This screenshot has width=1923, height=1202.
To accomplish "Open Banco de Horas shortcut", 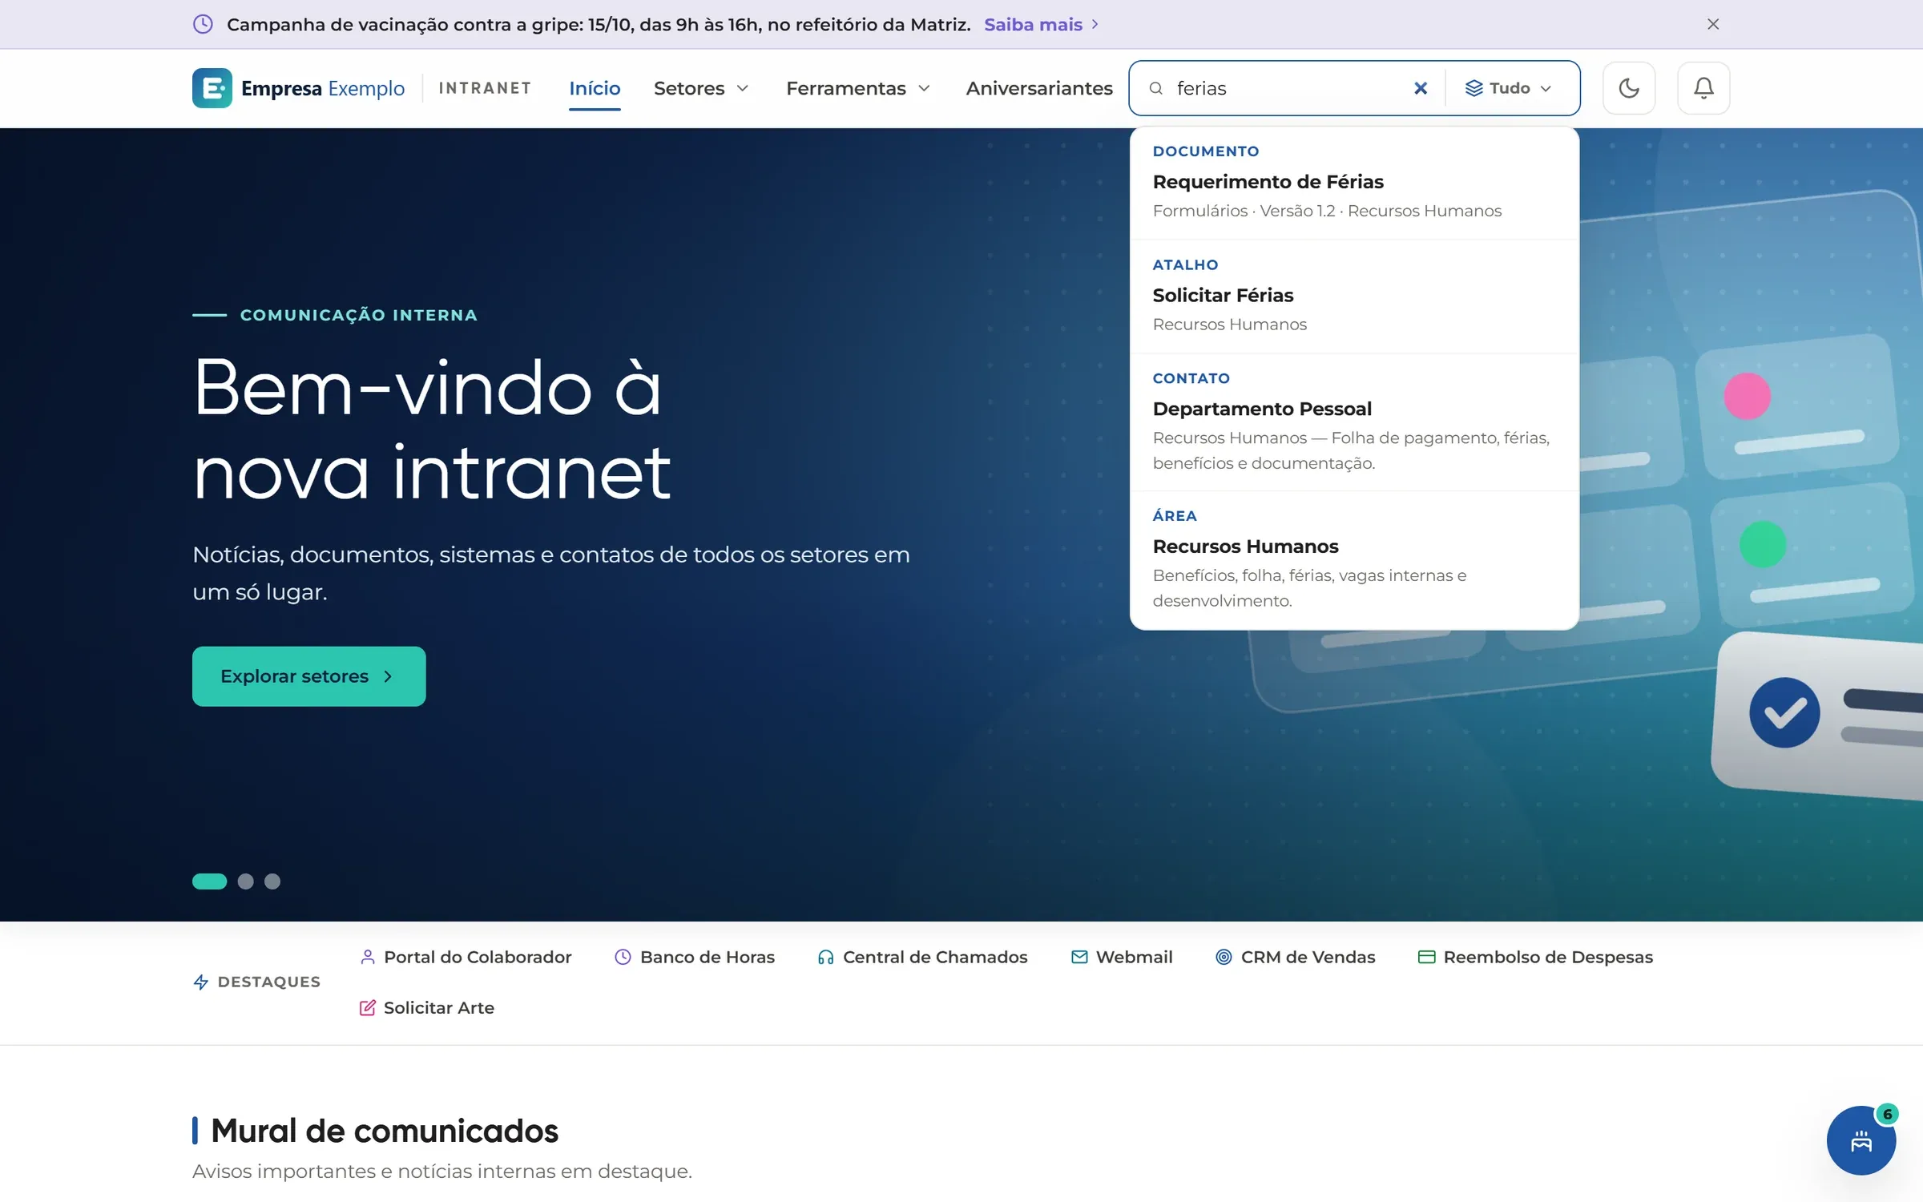I will pyautogui.click(x=695, y=957).
